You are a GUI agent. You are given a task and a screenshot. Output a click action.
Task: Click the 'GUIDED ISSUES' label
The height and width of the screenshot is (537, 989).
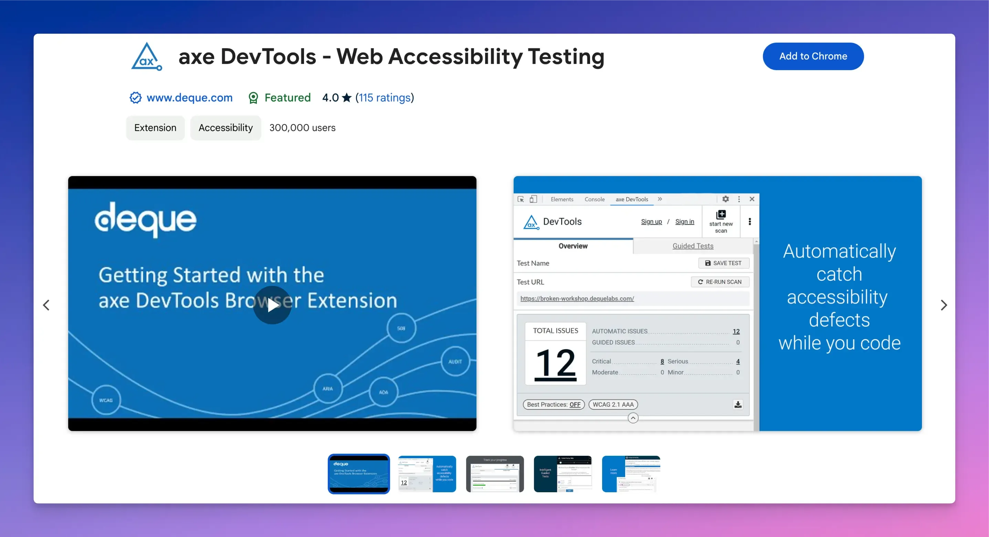tap(613, 342)
